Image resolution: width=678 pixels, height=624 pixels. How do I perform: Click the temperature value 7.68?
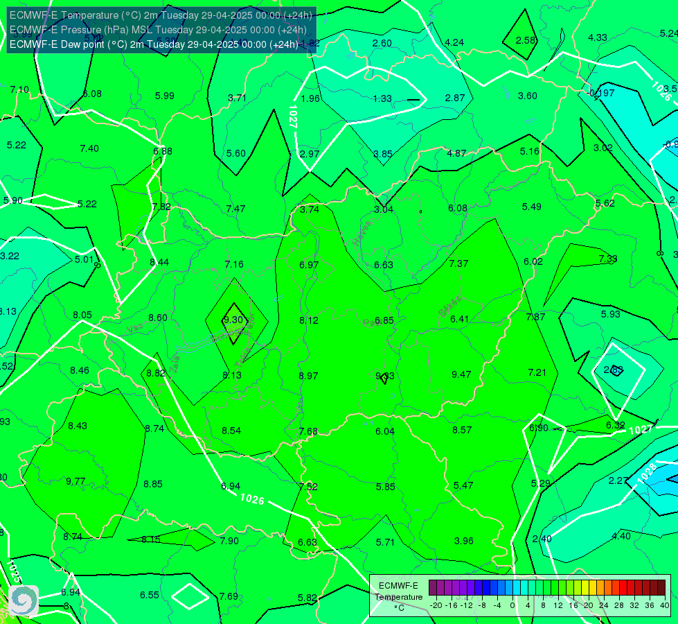click(308, 431)
